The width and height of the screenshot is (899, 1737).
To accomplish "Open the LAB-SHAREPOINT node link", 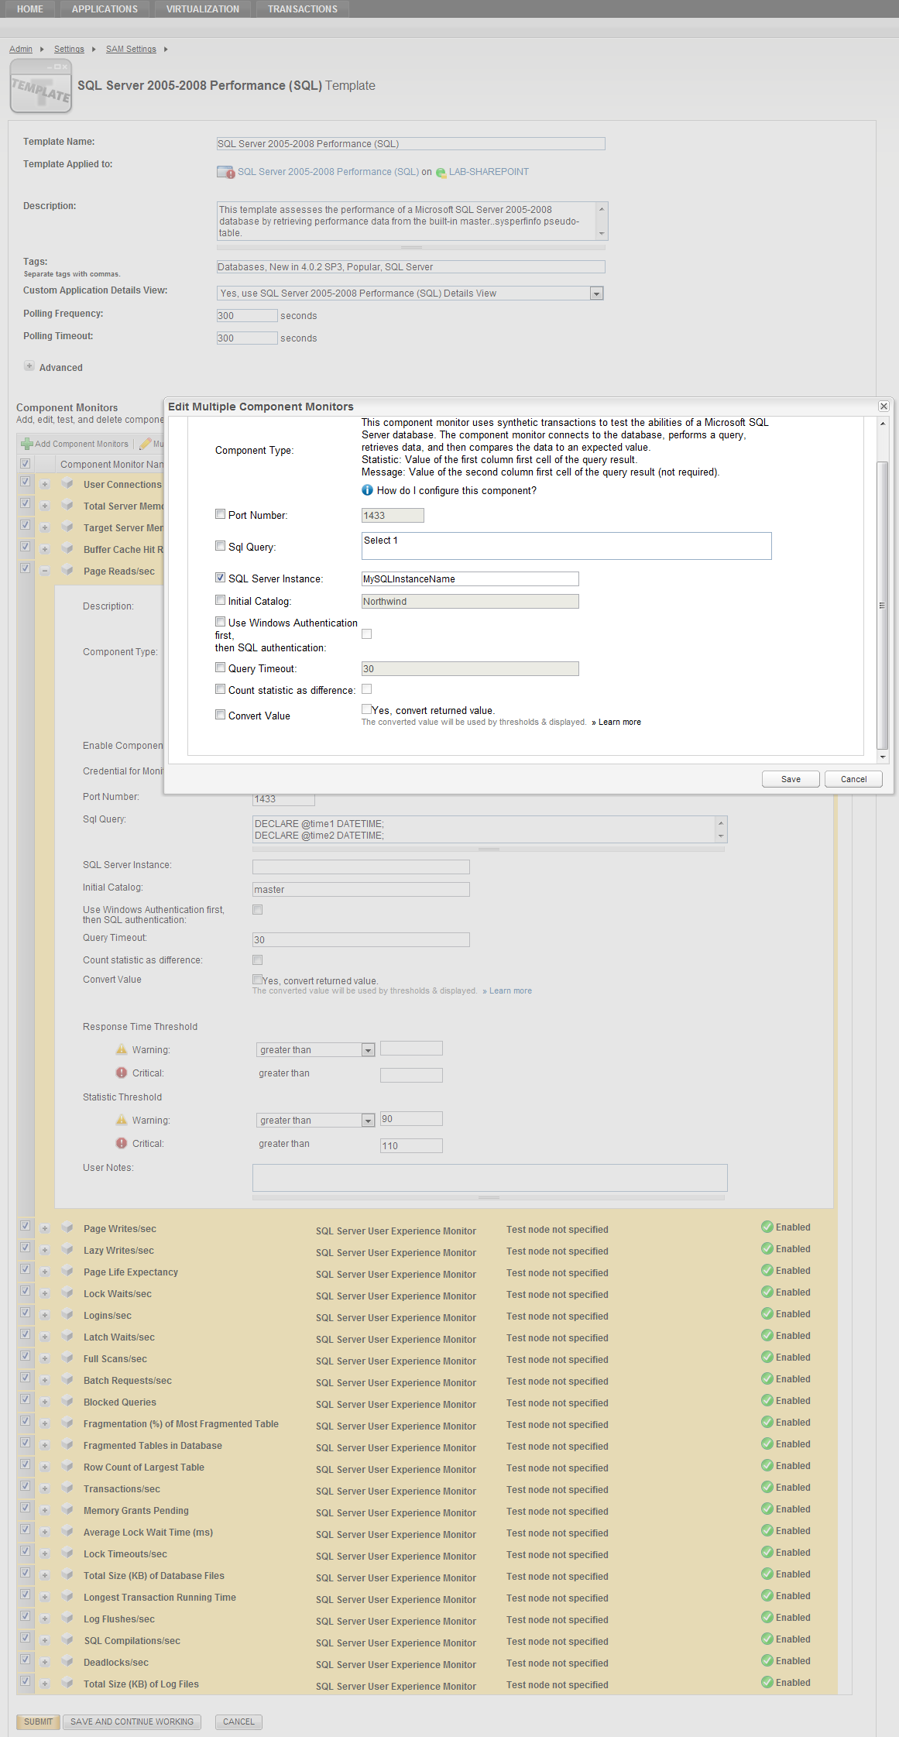I will (489, 172).
